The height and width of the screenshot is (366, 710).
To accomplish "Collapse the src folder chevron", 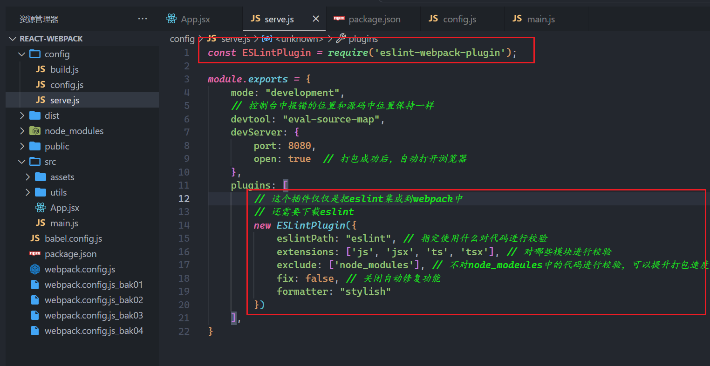I will [21, 162].
